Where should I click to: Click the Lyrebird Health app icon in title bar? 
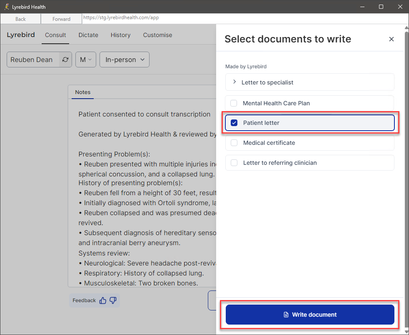(x=7, y=7)
